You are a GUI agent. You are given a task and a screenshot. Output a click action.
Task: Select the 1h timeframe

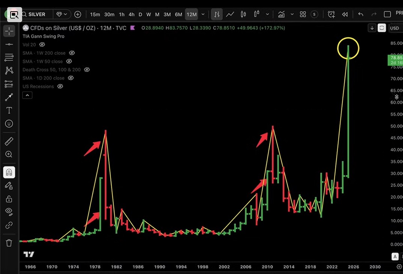tap(121, 15)
